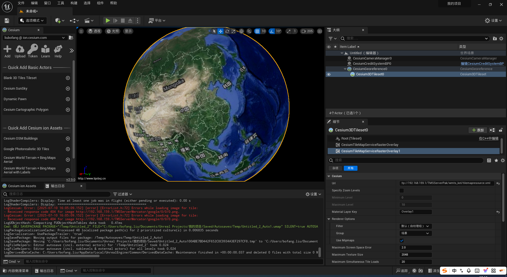Collapse the CesiumGeoreference0 tree item
This screenshot has height=277, width=507.
coord(345,69)
